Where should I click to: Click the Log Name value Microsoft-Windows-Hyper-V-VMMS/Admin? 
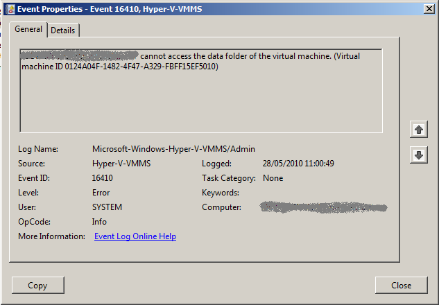173,149
